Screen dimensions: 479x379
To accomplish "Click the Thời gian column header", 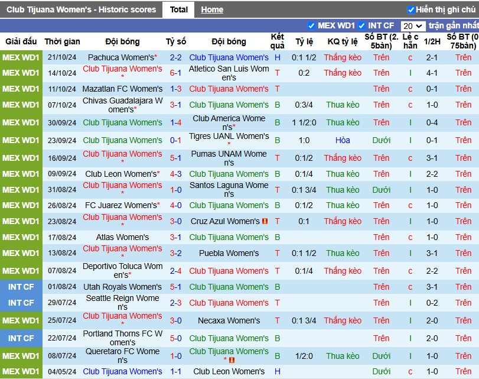I will click(x=63, y=41).
